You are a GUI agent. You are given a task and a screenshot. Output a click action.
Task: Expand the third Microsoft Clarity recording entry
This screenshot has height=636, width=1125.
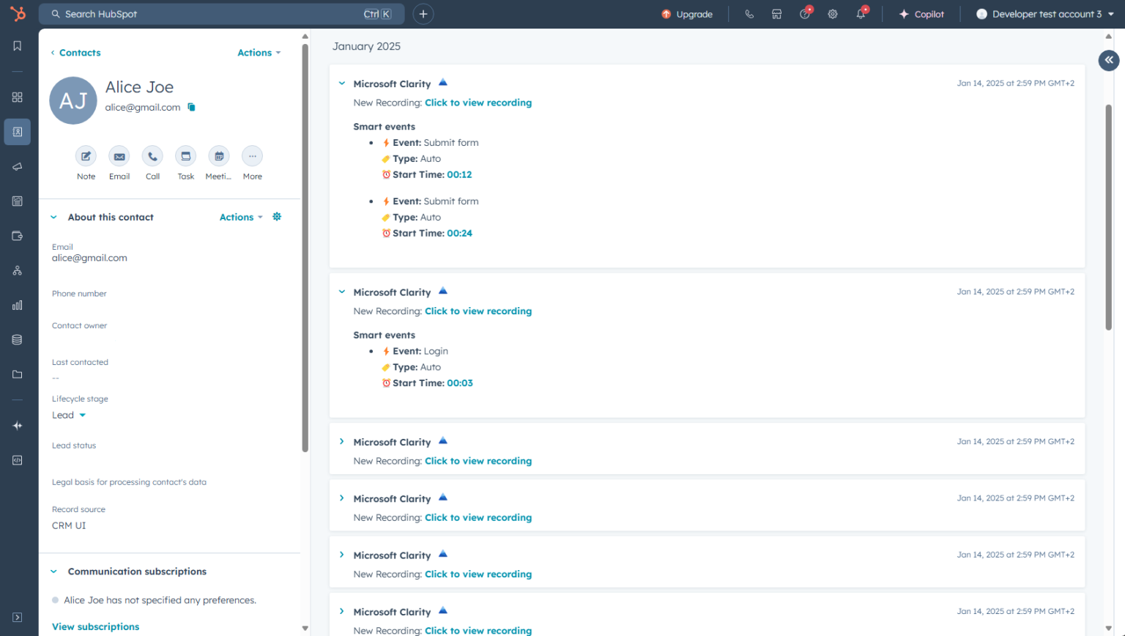point(341,441)
